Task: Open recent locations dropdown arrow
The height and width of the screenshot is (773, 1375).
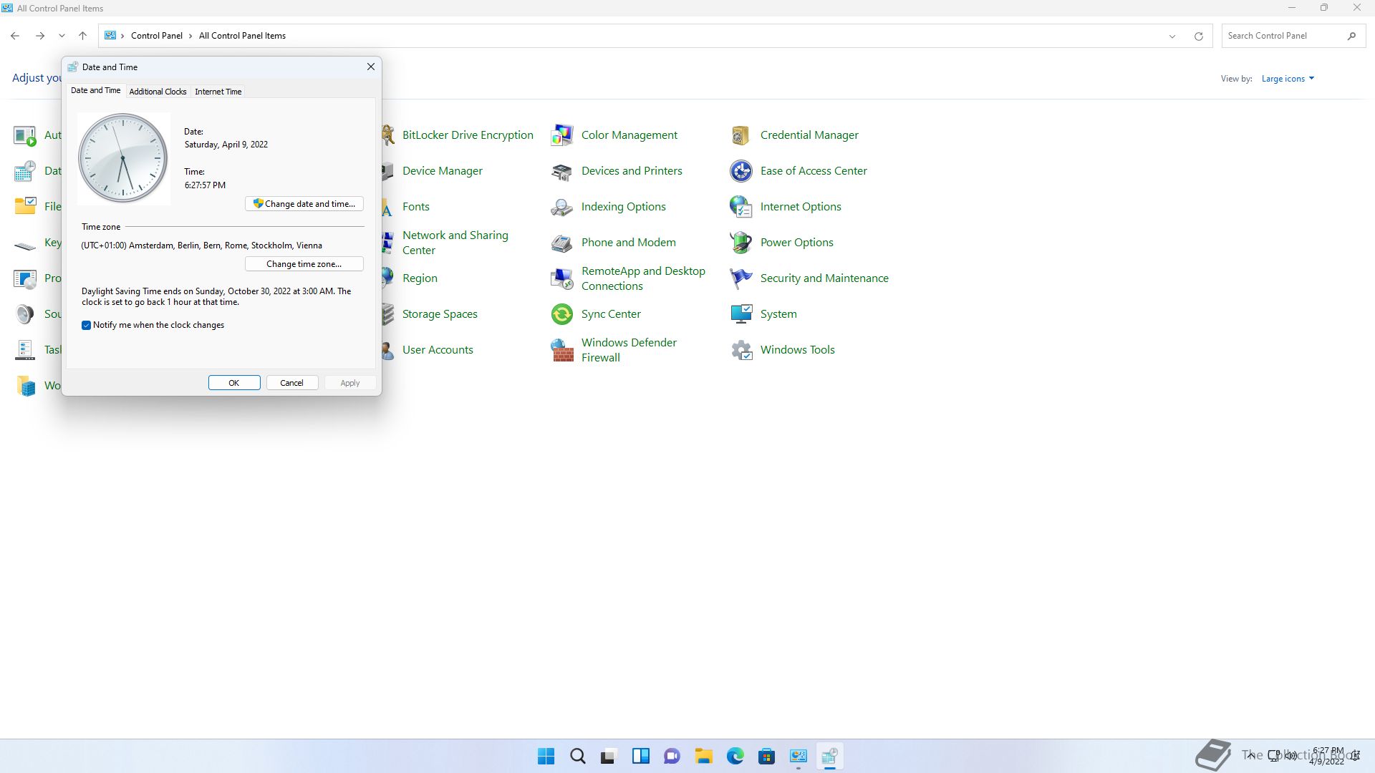Action: coord(62,36)
